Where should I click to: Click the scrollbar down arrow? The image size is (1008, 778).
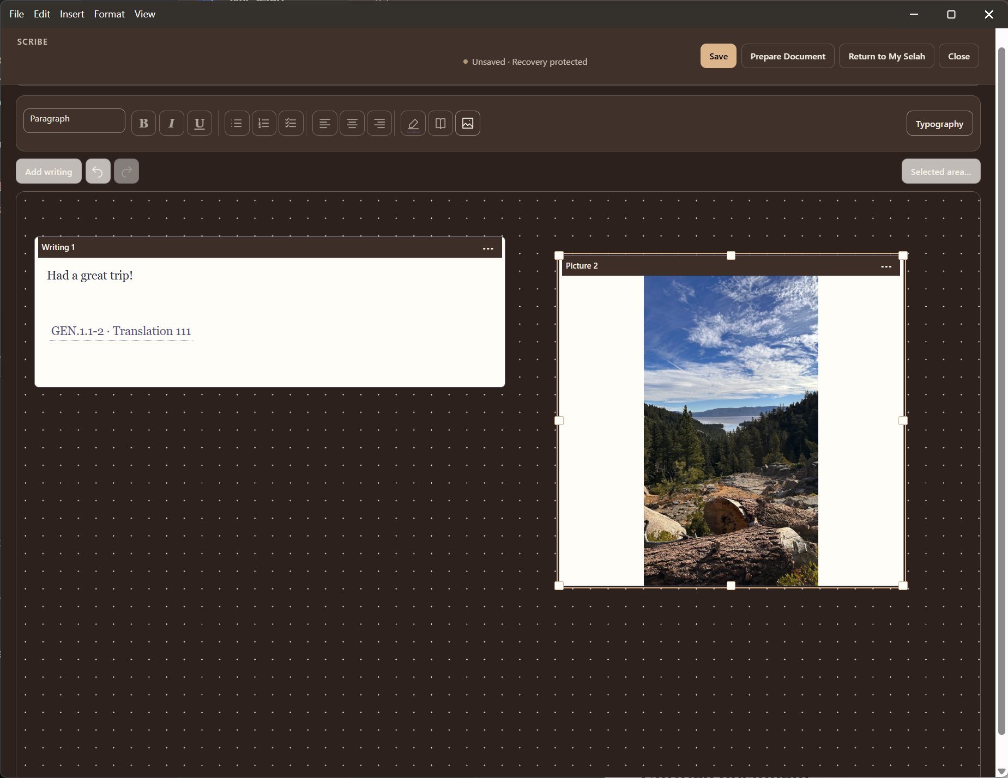point(1001,771)
